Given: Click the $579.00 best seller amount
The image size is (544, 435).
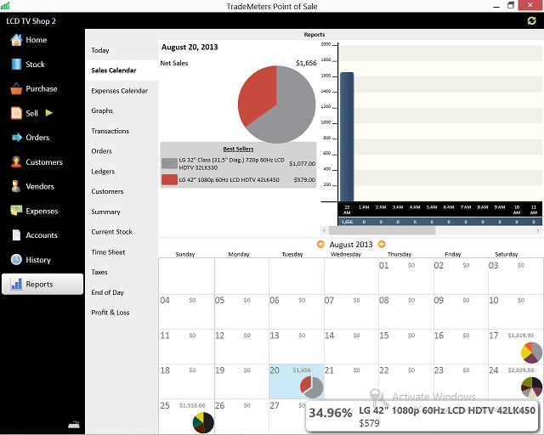Looking at the screenshot, I should (x=304, y=179).
